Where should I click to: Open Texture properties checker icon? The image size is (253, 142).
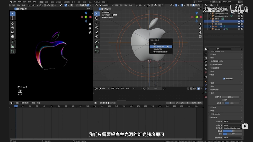[206, 97]
